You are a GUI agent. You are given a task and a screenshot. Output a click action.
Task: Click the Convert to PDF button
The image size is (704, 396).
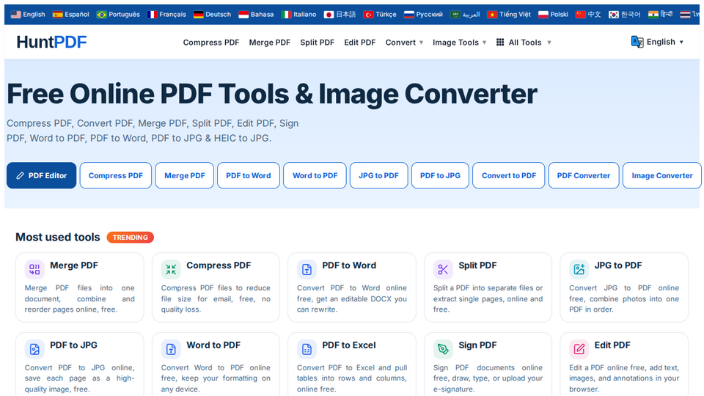pos(509,175)
